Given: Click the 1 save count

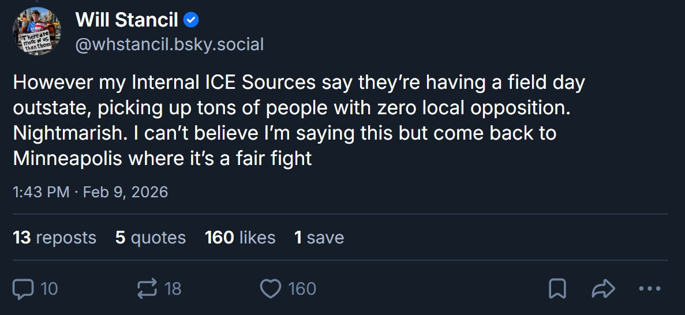Looking at the screenshot, I should click(319, 238).
